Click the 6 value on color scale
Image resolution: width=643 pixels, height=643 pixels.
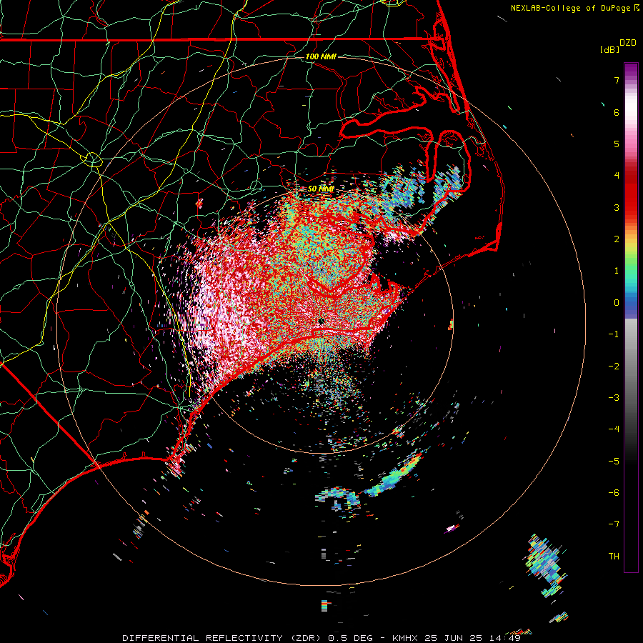(x=617, y=112)
